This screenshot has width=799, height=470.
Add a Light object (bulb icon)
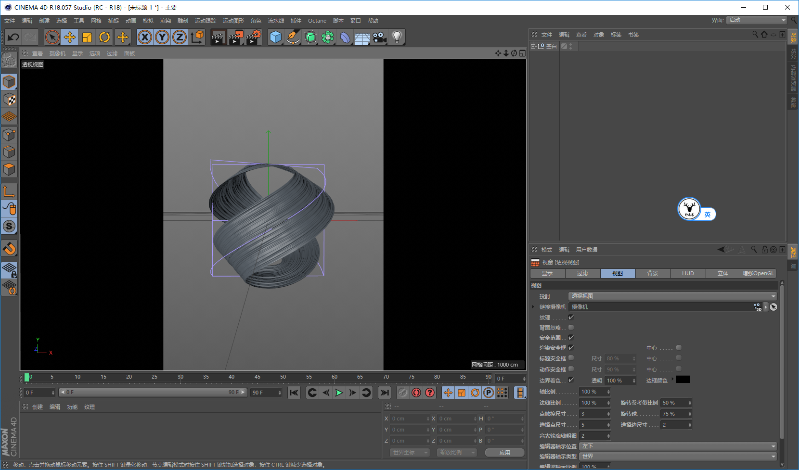pyautogui.click(x=397, y=37)
